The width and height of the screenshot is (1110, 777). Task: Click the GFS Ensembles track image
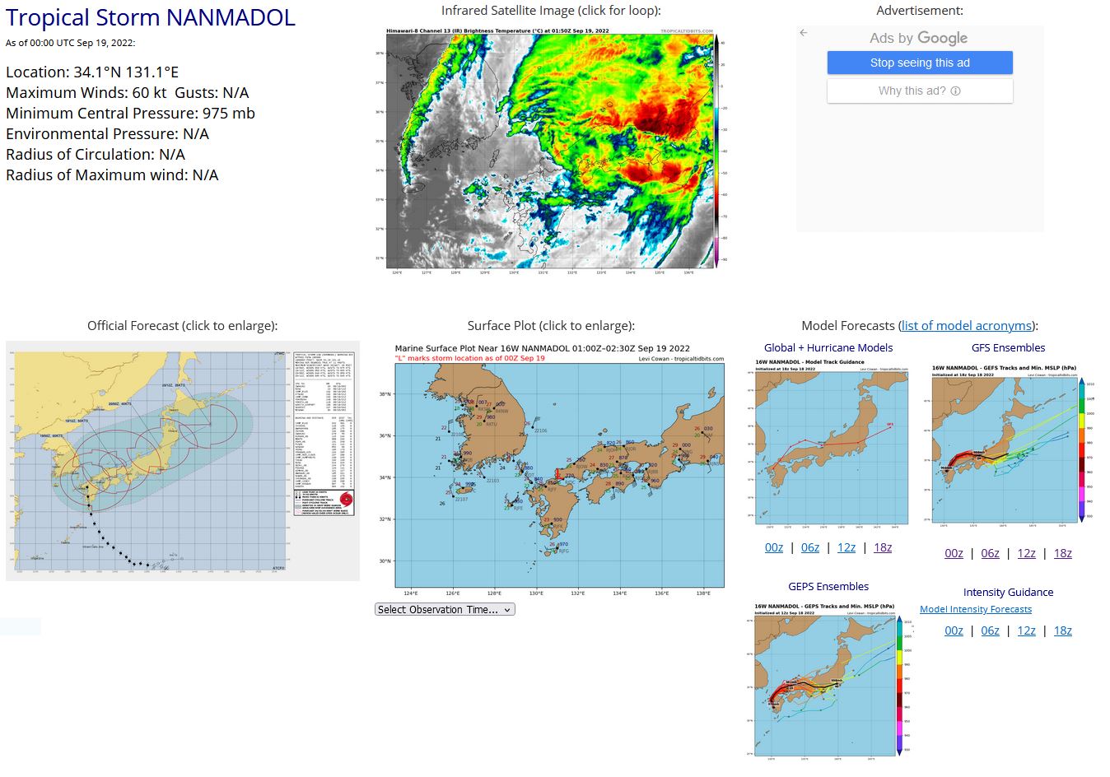1008,449
